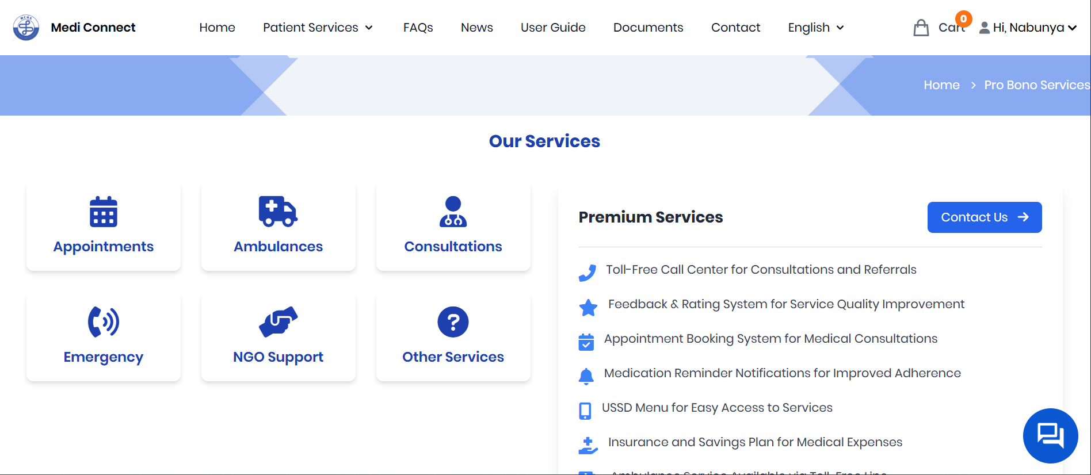This screenshot has height=475, width=1091.
Task: Open the English language selector
Action: tap(815, 28)
